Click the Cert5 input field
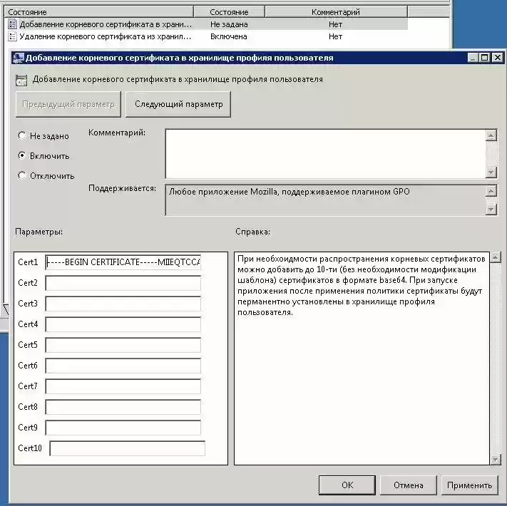The image size is (507, 506). [x=123, y=345]
